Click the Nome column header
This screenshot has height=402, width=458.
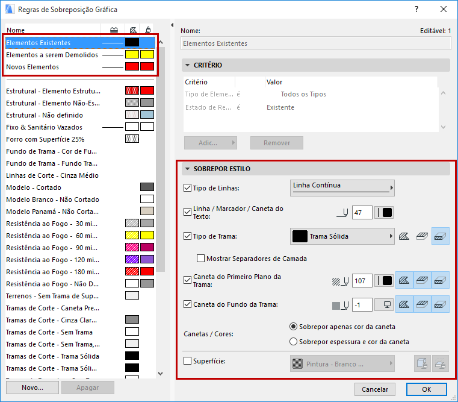point(53,30)
